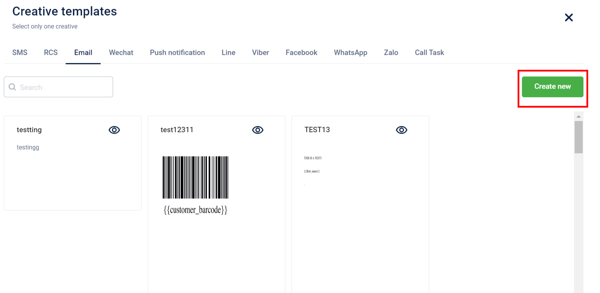Select the Email tab
This screenshot has height=293, width=600.
83,53
